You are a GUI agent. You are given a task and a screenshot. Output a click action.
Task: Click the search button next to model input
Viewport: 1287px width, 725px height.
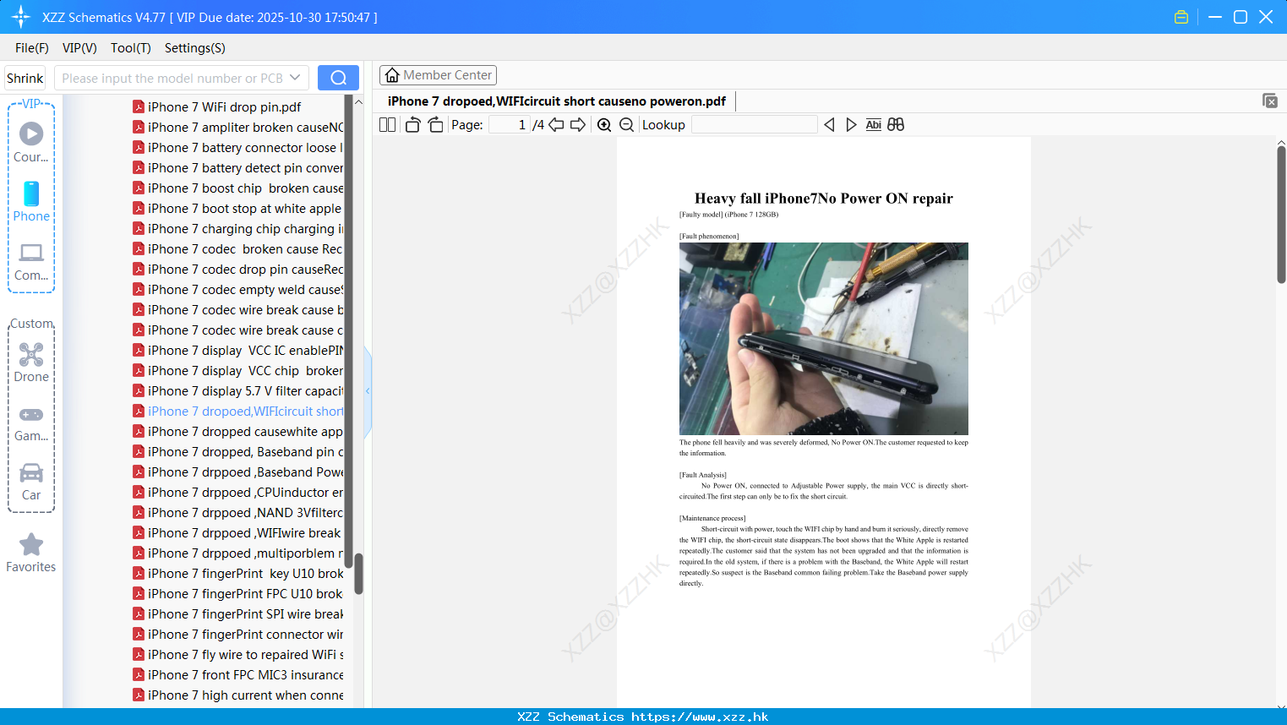[338, 78]
